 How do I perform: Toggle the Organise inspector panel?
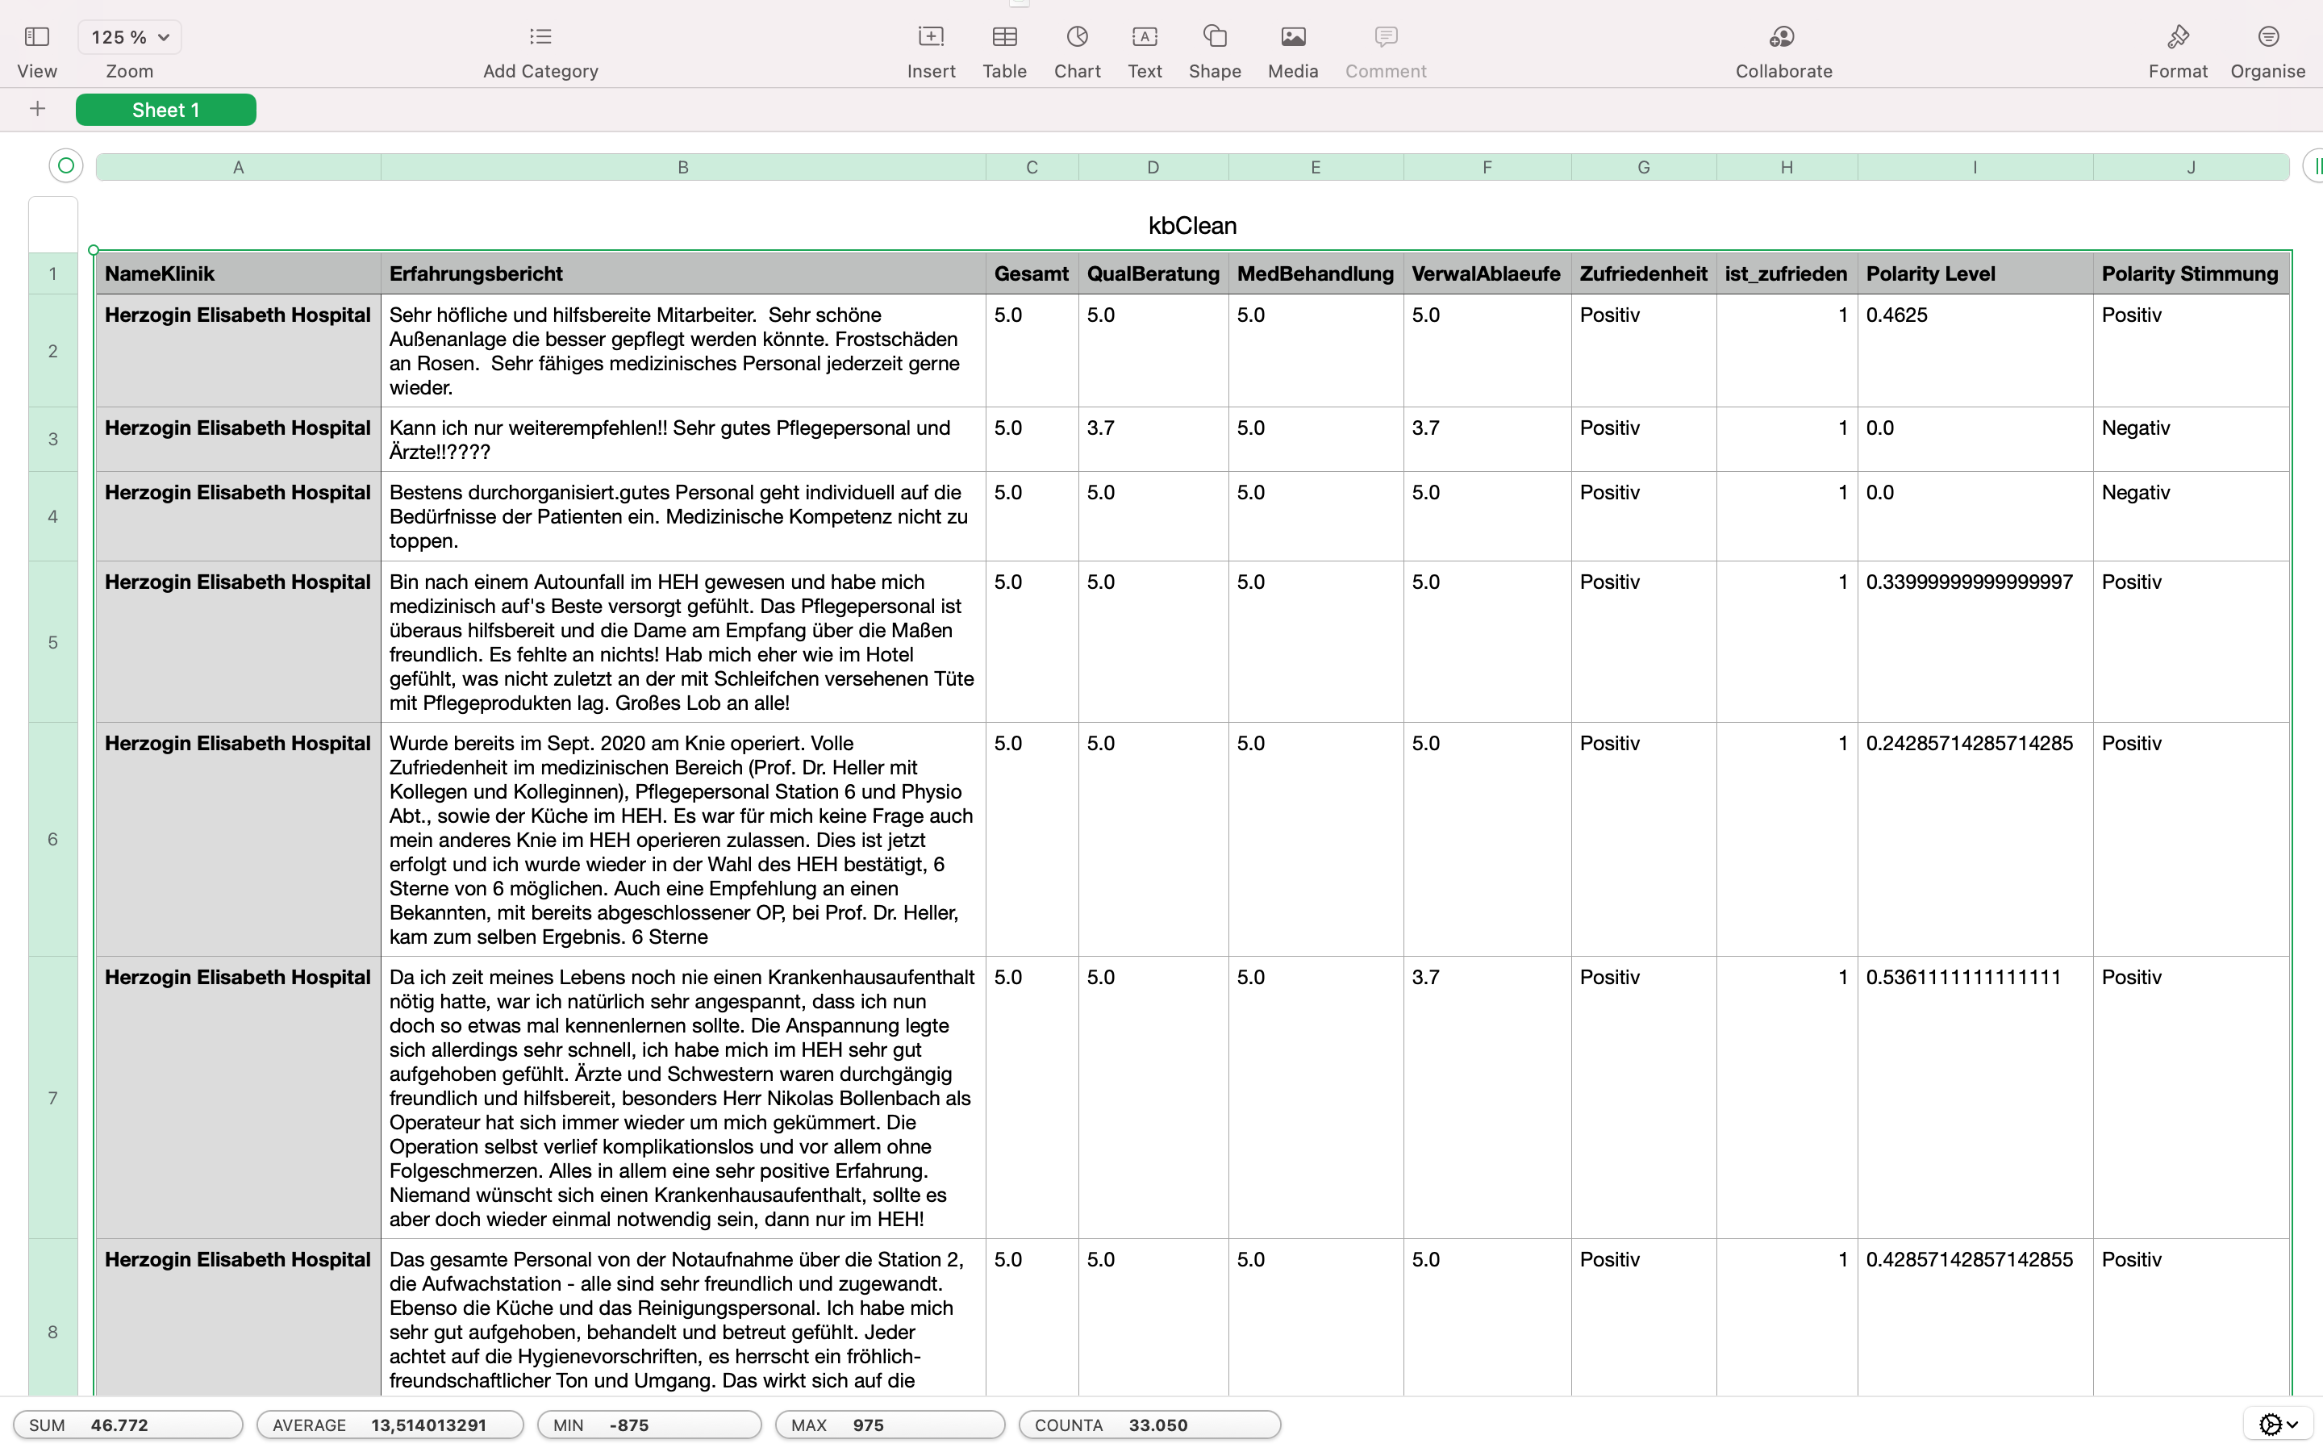click(2267, 37)
